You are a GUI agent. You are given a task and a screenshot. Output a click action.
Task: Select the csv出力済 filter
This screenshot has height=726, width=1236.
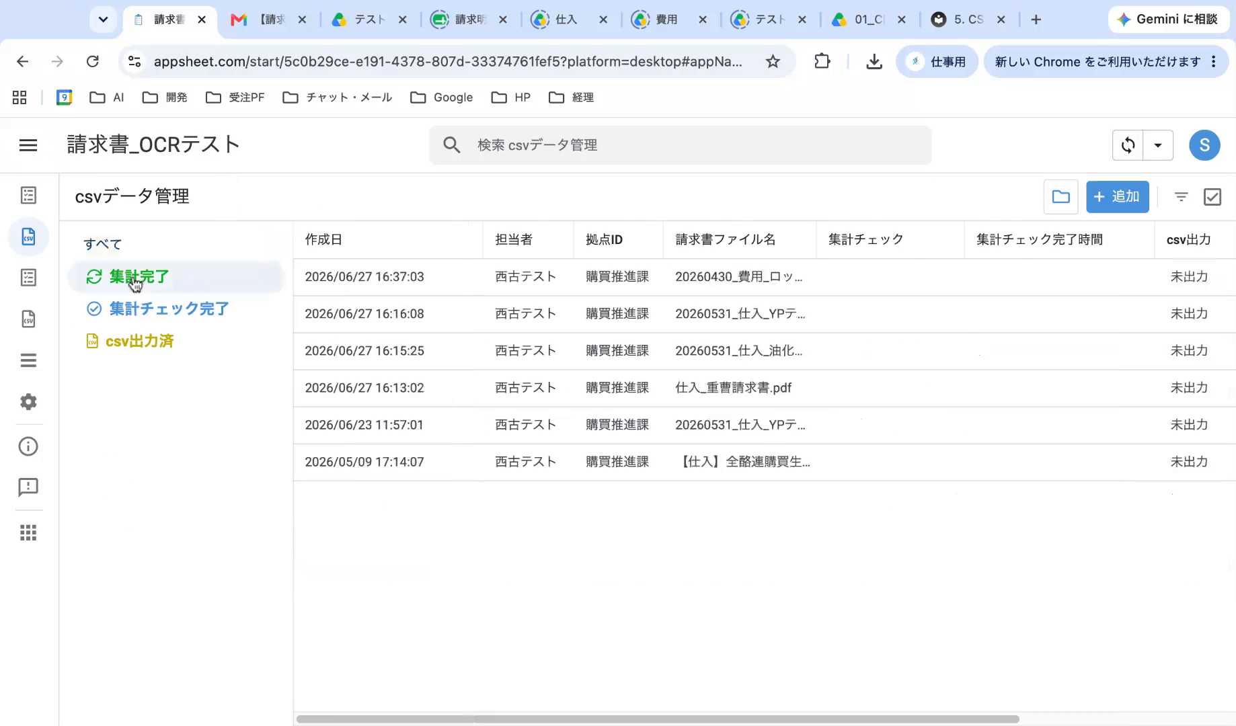tap(130, 341)
